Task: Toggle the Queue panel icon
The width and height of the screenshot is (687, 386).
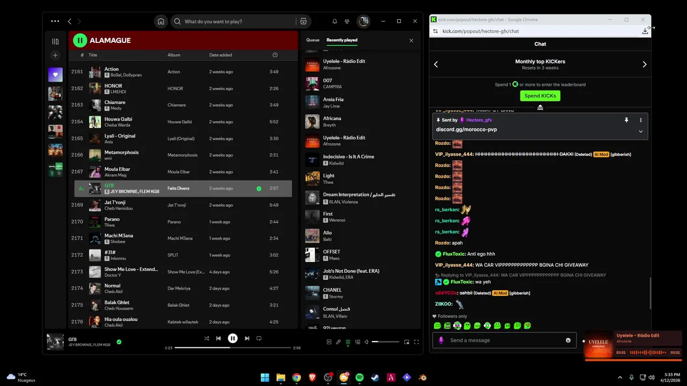Action: pos(348,342)
